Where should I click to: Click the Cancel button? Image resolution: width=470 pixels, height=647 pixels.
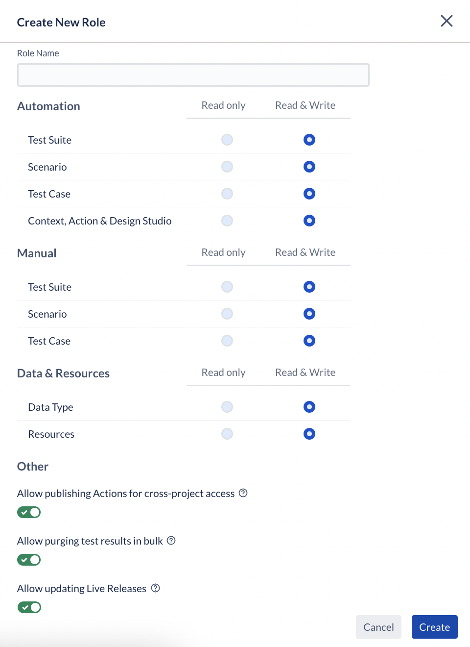[378, 627]
